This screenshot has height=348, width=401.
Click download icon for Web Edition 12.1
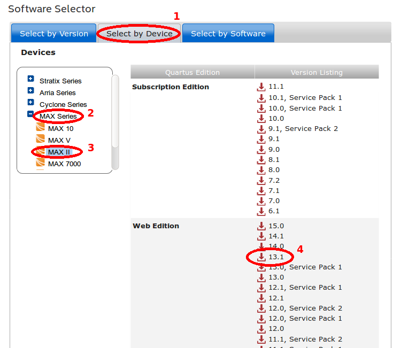[261, 298]
